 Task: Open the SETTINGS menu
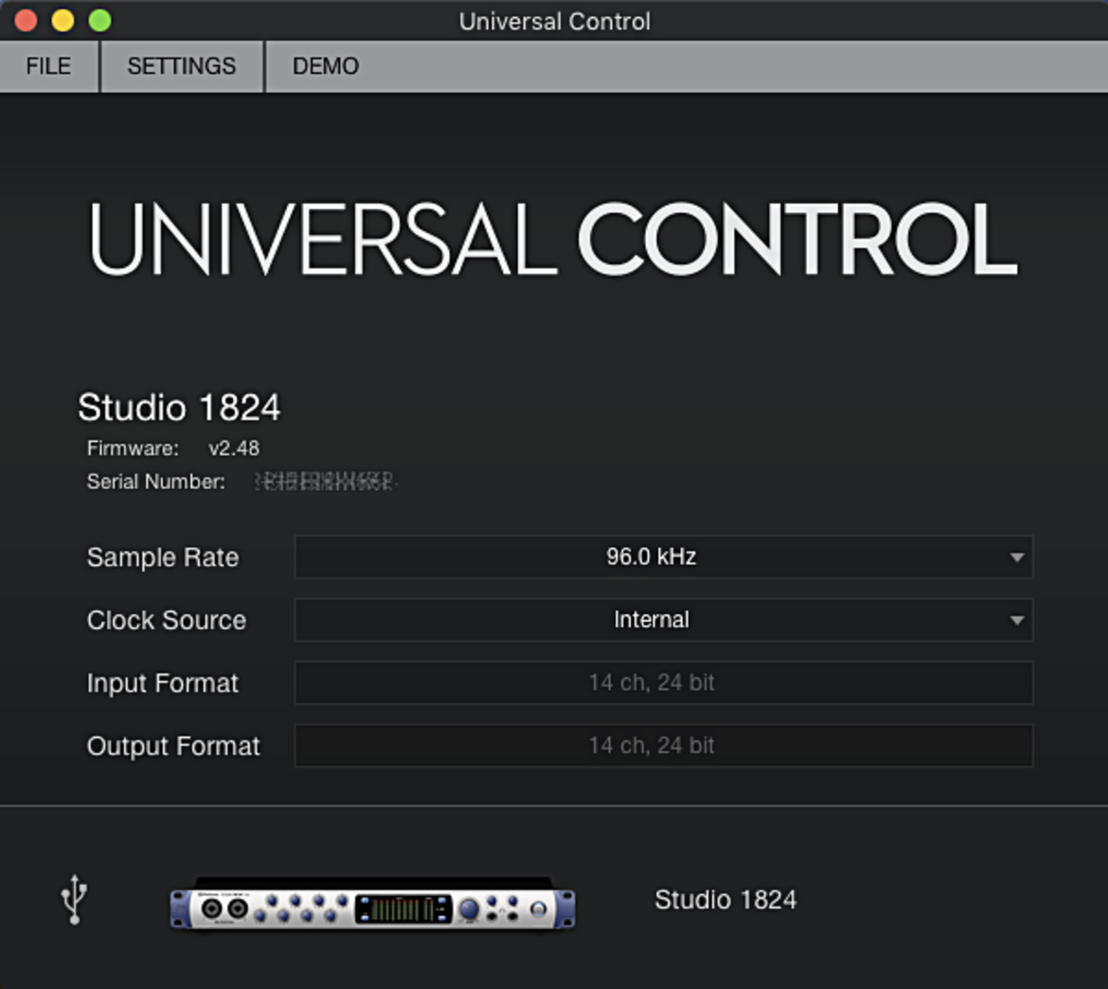pyautogui.click(x=182, y=66)
